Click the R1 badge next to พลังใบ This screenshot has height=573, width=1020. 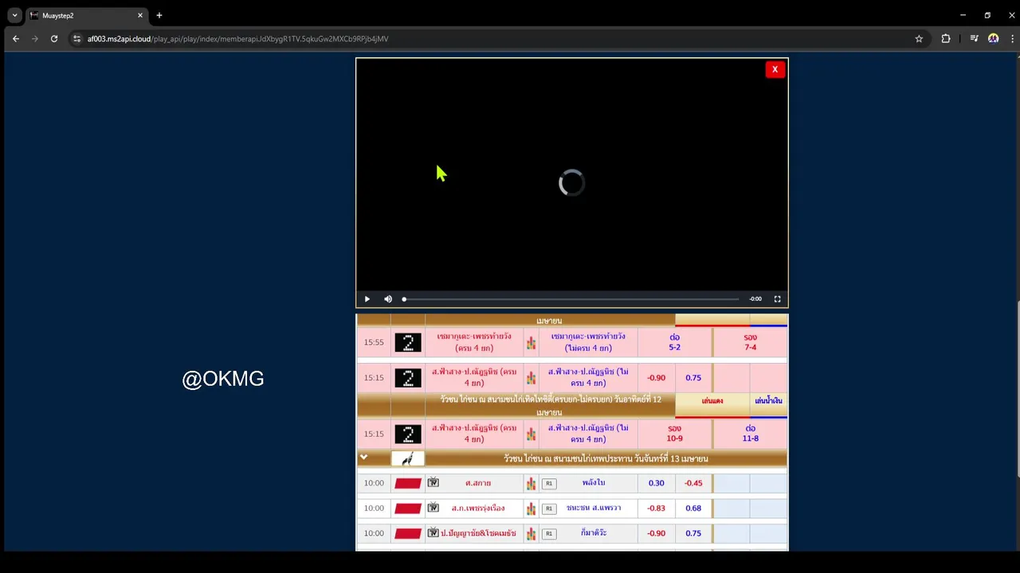click(x=548, y=483)
